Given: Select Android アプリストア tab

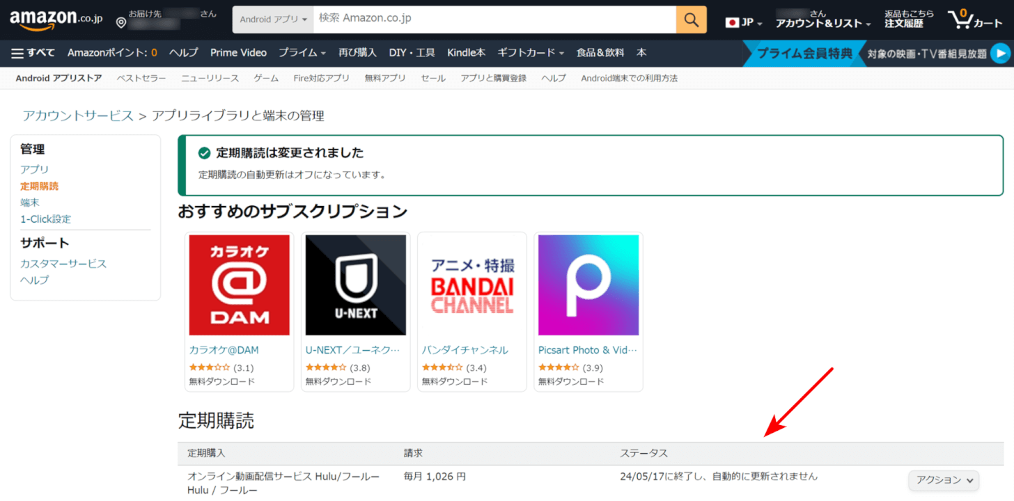Looking at the screenshot, I should [x=58, y=78].
